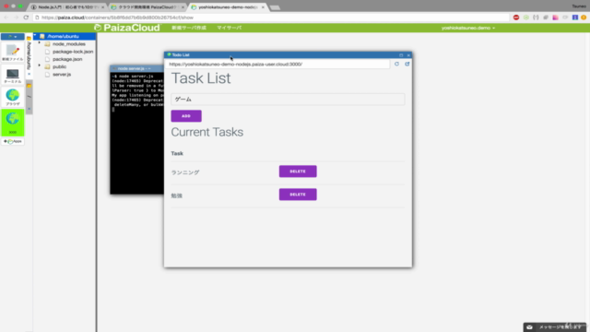Open package-lock.json file
Screen dimensions: 590x332
pyautogui.click(x=73, y=52)
